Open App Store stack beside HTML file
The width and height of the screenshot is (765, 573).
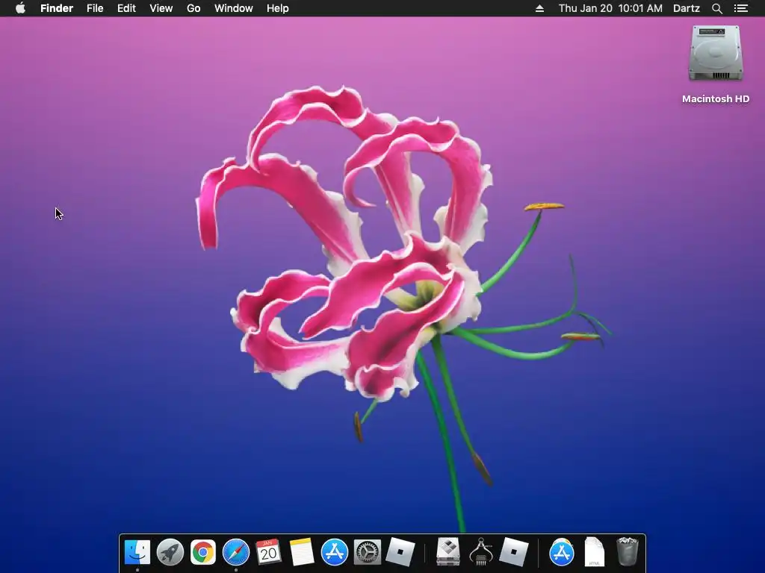(562, 553)
